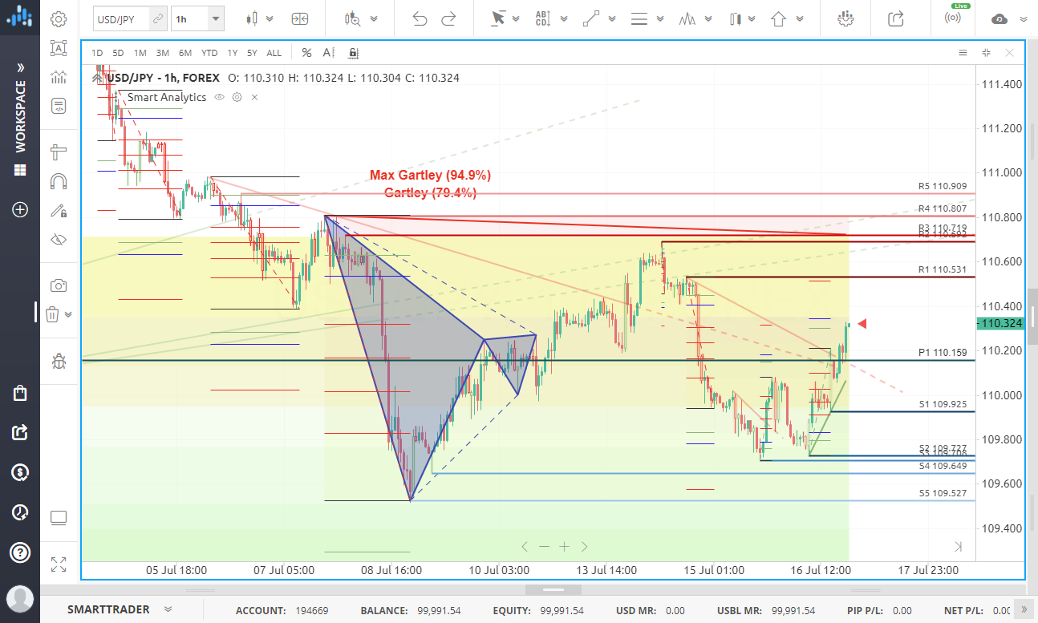This screenshot has width=1038, height=623.
Task: Open the shopping bag marketplace icon
Action: 20,393
